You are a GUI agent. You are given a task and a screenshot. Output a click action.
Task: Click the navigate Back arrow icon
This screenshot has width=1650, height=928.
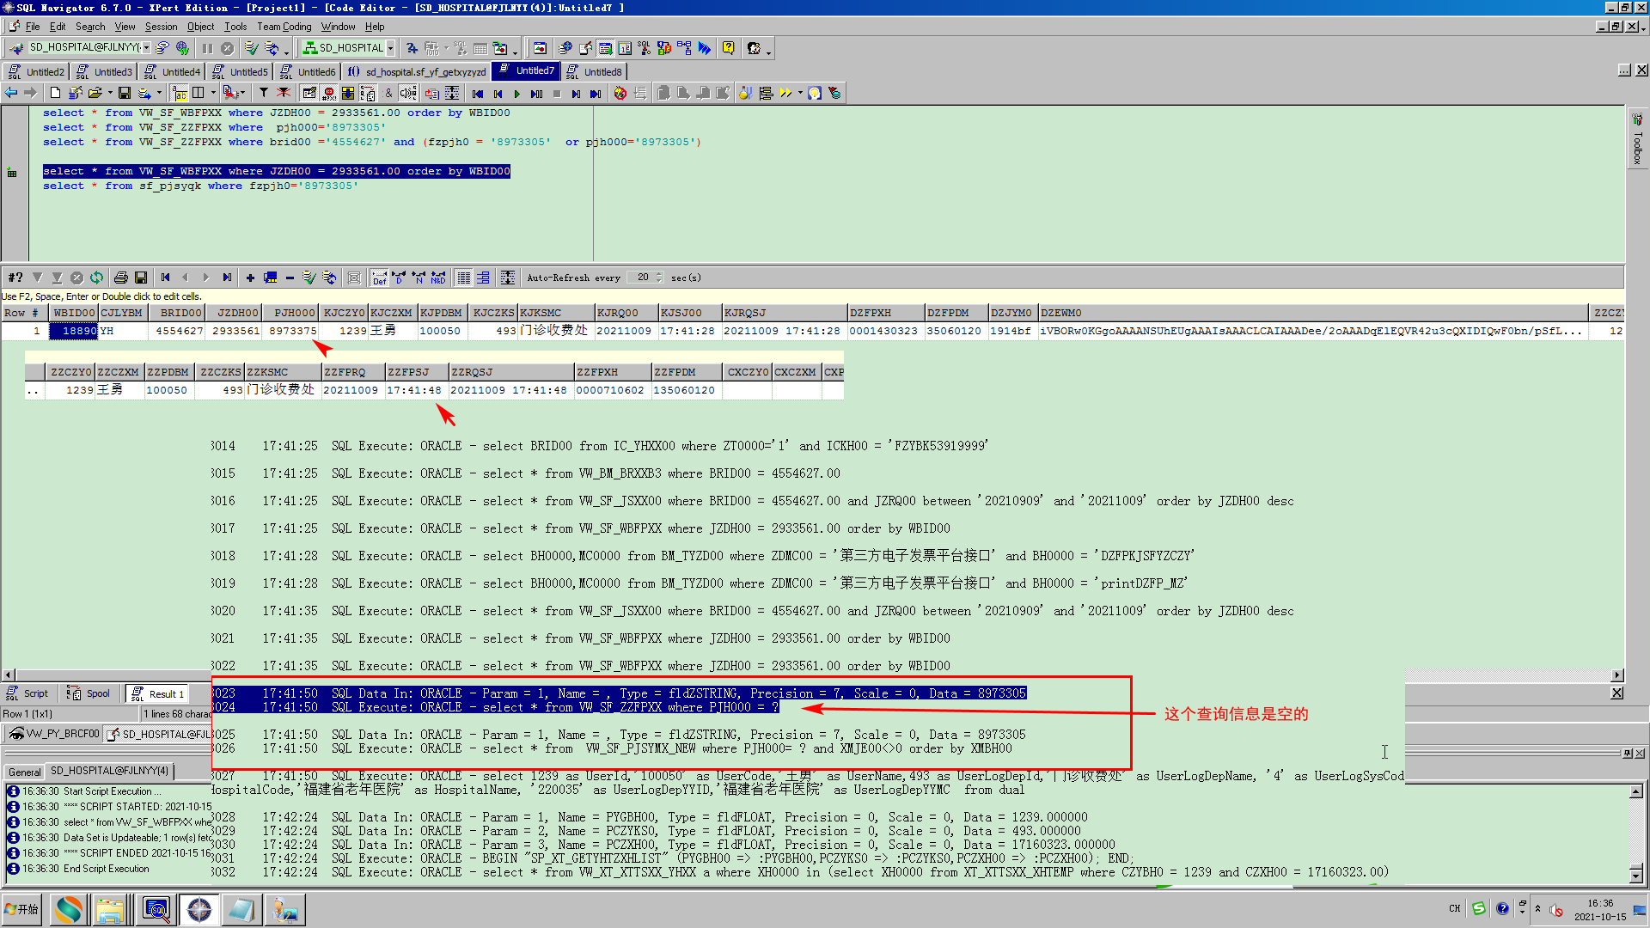click(11, 93)
